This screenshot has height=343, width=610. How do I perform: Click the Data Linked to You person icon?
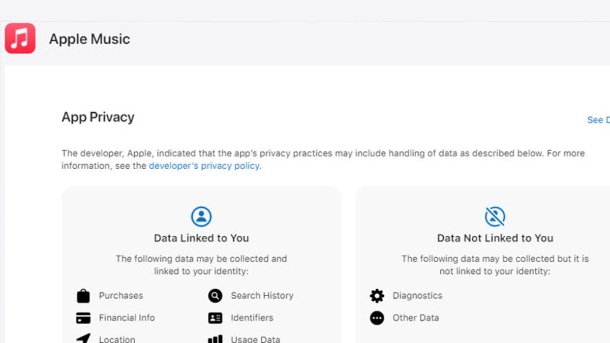pyautogui.click(x=201, y=216)
